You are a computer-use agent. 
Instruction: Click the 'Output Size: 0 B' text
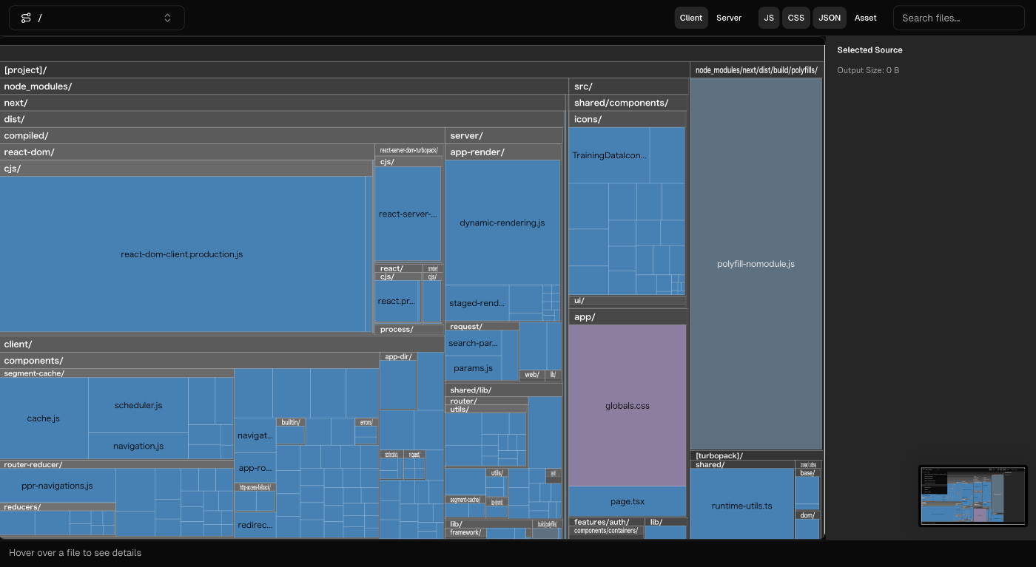pos(868,70)
